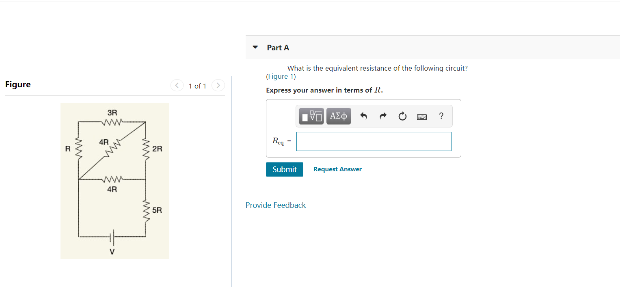Redo the equation edit
Screen dimensions: 620x287
pos(383,116)
